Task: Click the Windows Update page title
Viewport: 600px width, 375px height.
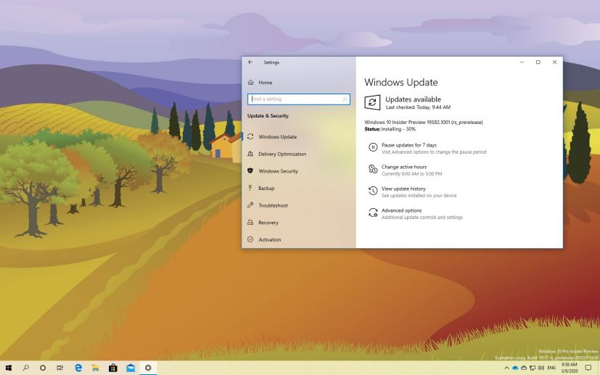Action: click(x=401, y=82)
